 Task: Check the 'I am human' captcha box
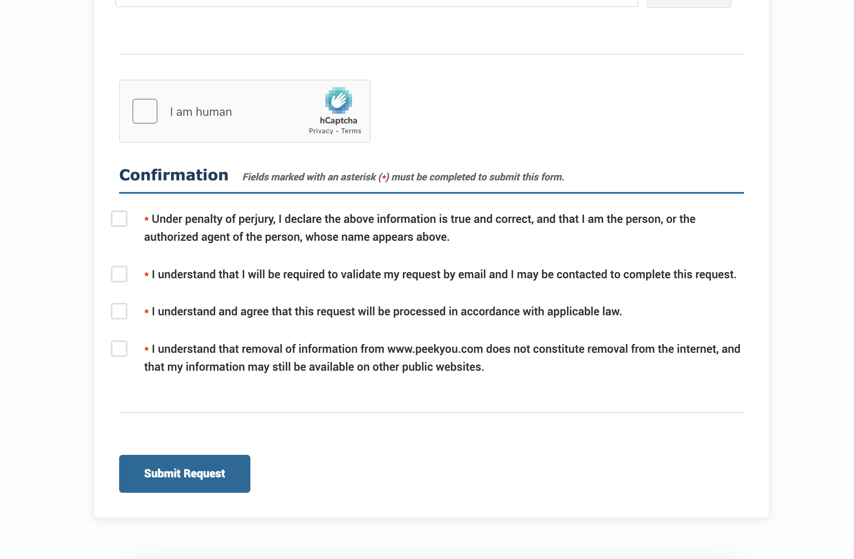145,111
